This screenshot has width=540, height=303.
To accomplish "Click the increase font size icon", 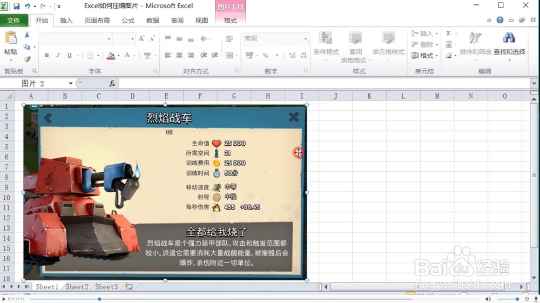I will (141, 38).
